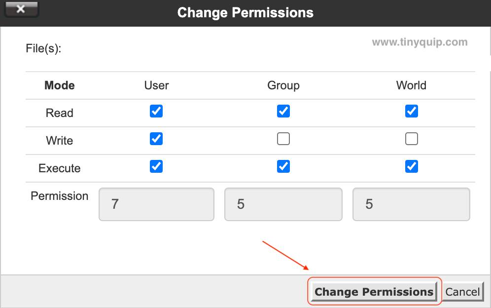Viewport: 491px width, 308px height.
Task: Click the User permission field showing 7
Action: click(156, 204)
